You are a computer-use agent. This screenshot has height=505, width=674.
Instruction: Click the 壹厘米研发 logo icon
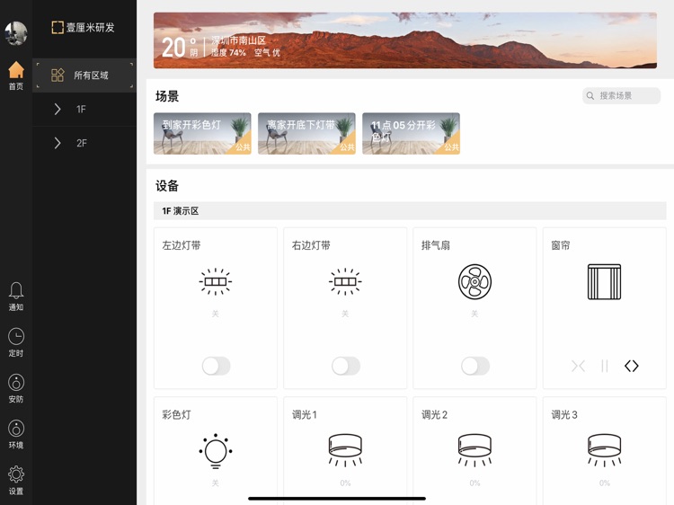tap(58, 28)
